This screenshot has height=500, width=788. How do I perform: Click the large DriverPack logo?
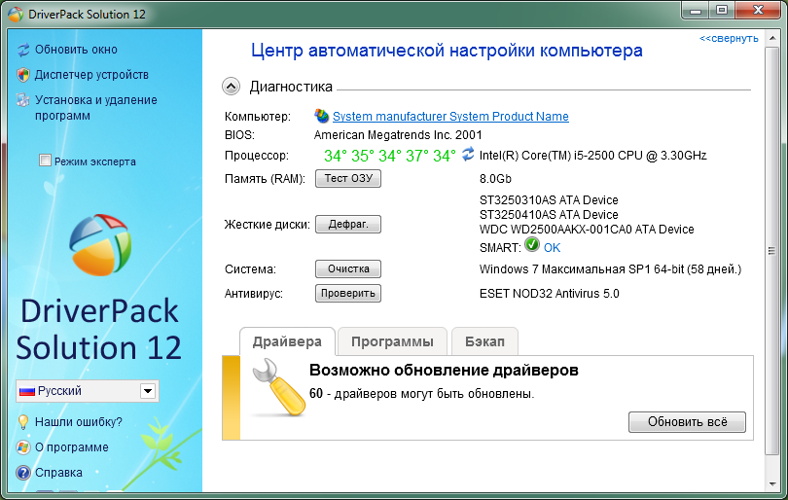coord(100,245)
